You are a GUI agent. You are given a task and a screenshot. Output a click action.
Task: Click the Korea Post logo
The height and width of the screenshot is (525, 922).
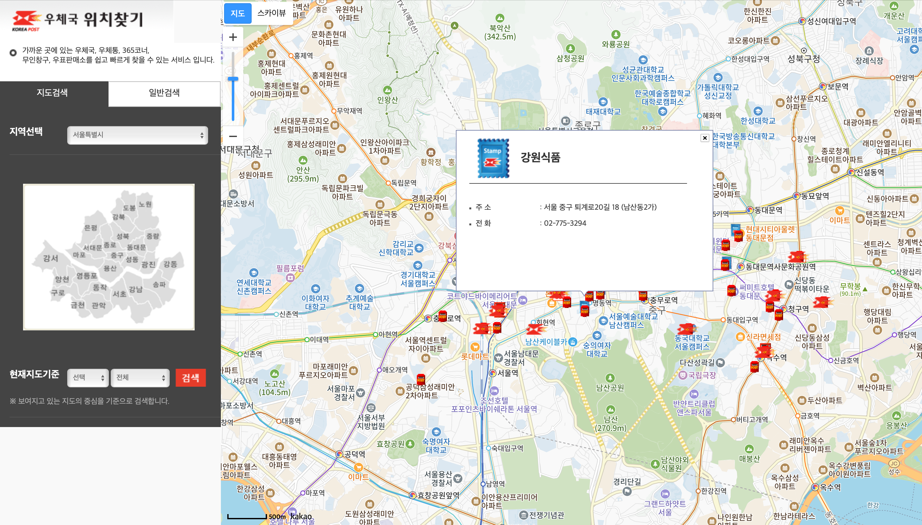[27, 20]
